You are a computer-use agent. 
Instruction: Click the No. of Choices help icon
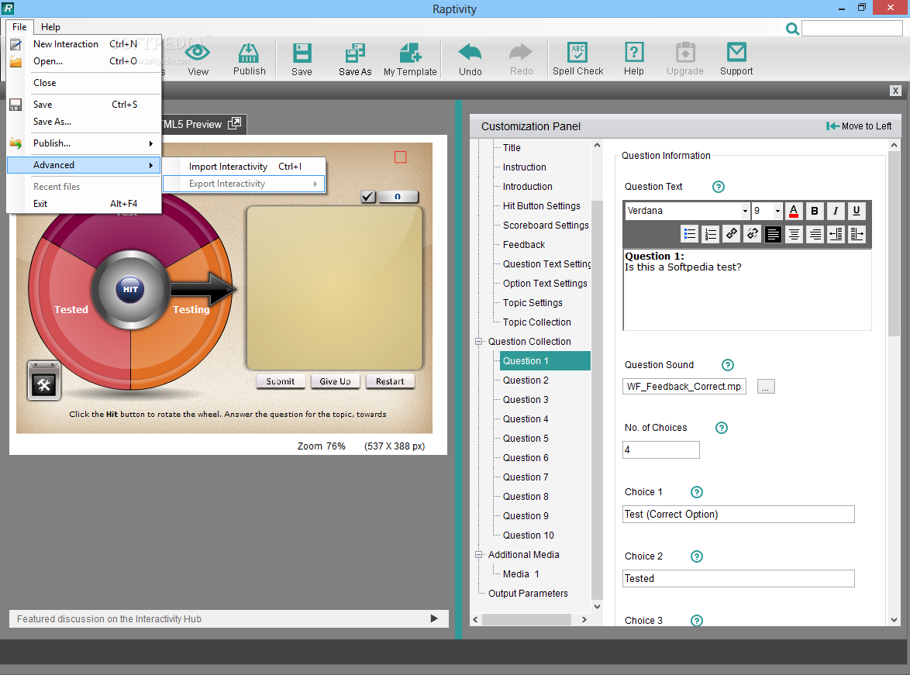pyautogui.click(x=721, y=428)
